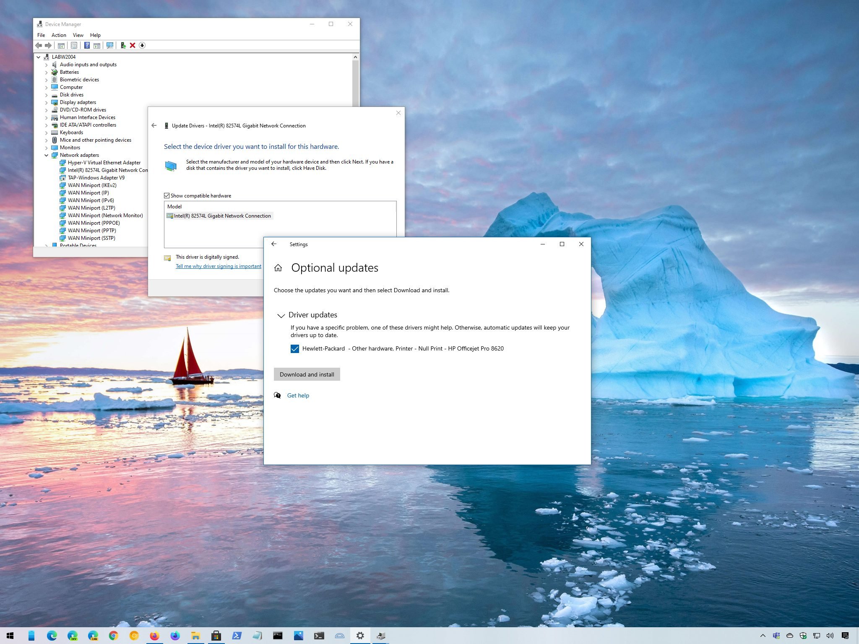This screenshot has width=859, height=644.
Task: Click the Update device driver toolbar icon
Action: (x=123, y=45)
